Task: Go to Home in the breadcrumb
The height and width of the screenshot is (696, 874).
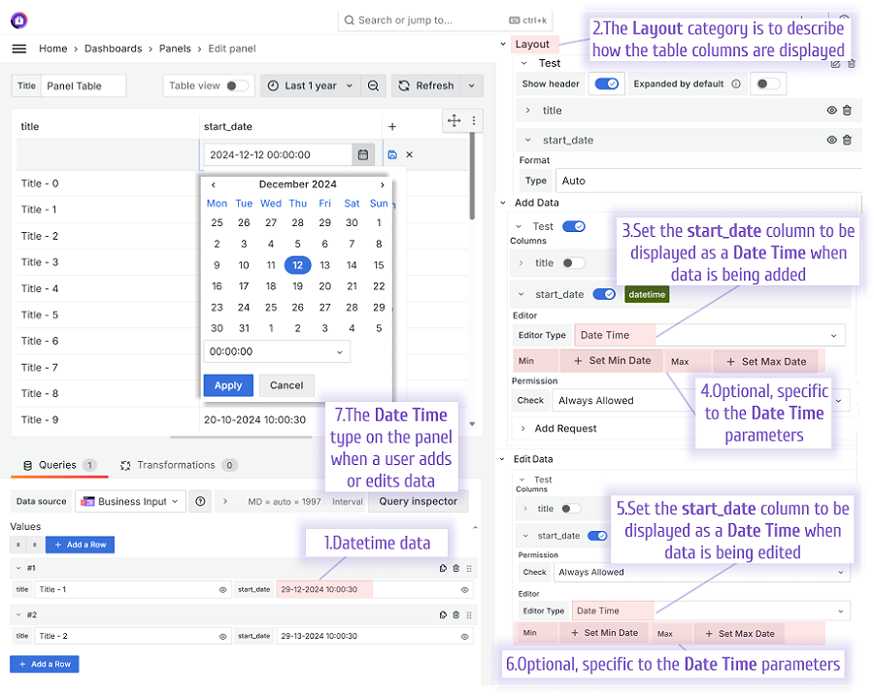Action: click(53, 49)
